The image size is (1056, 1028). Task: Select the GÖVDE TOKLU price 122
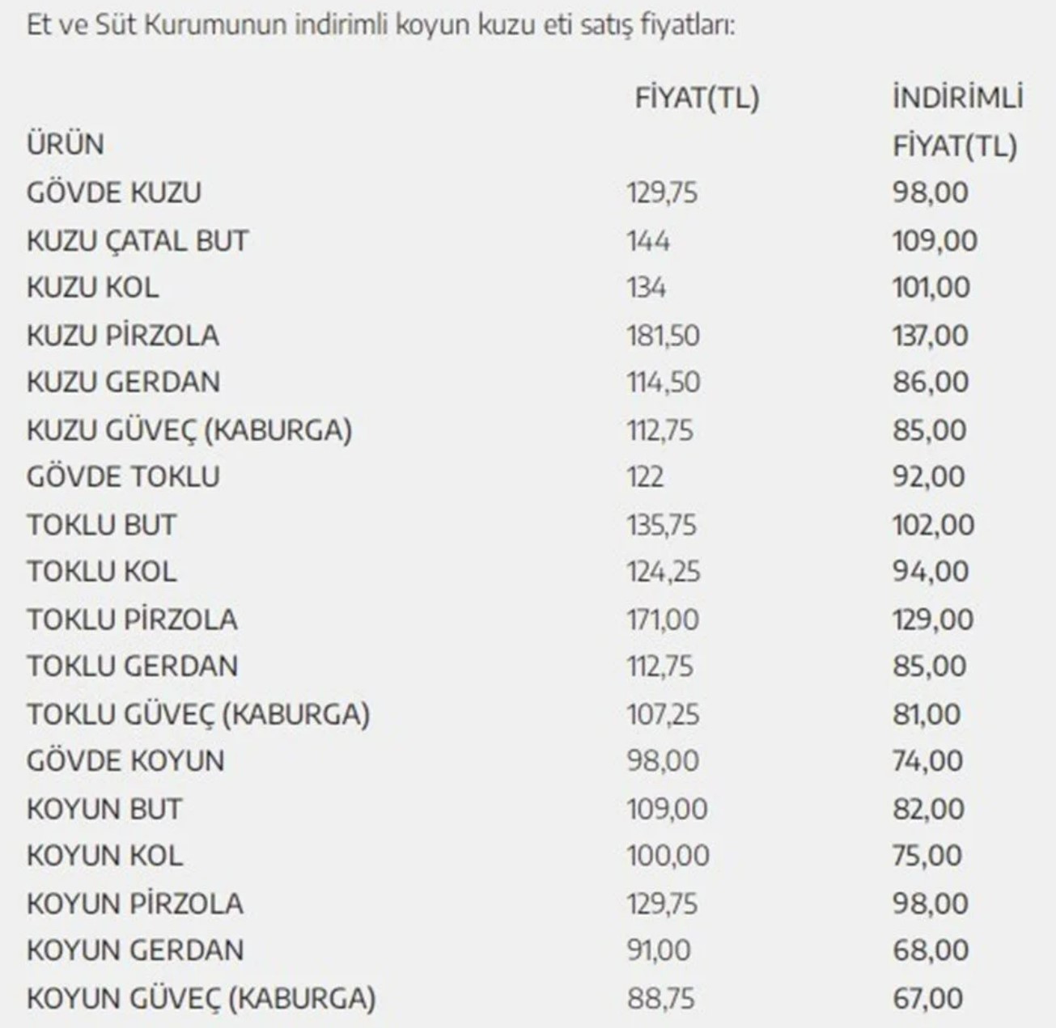pyautogui.click(x=646, y=476)
